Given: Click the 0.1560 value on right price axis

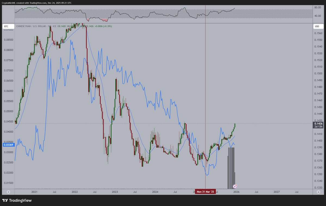Looking at the screenshot, I should pos(318,33).
